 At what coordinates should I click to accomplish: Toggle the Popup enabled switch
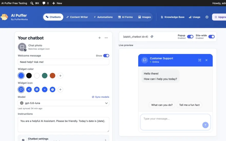pyautogui.click(x=190, y=37)
